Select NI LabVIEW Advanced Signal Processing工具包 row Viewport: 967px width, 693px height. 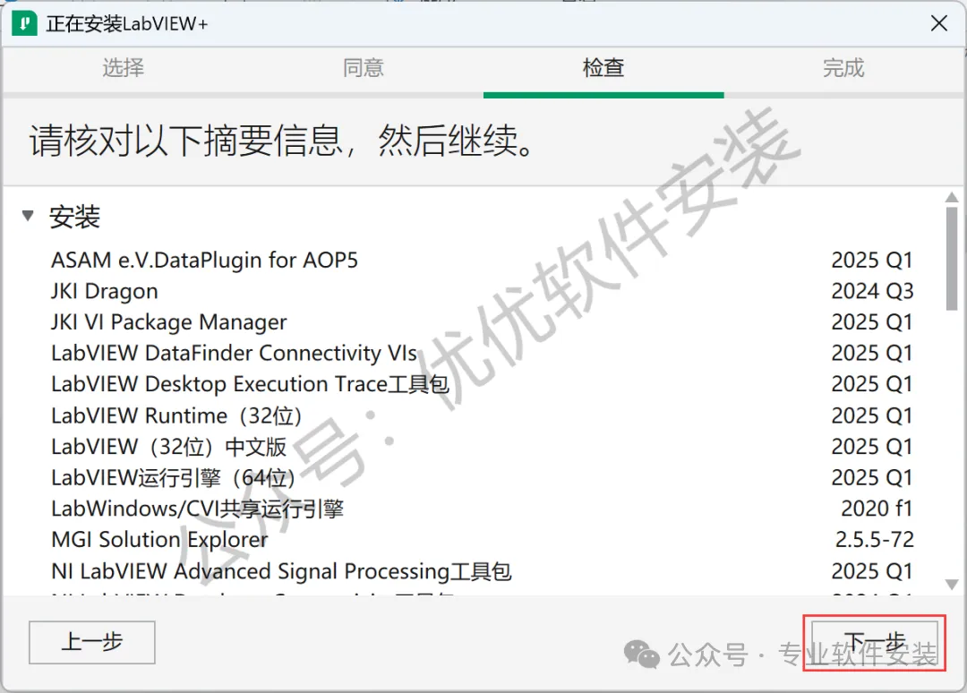point(482,571)
